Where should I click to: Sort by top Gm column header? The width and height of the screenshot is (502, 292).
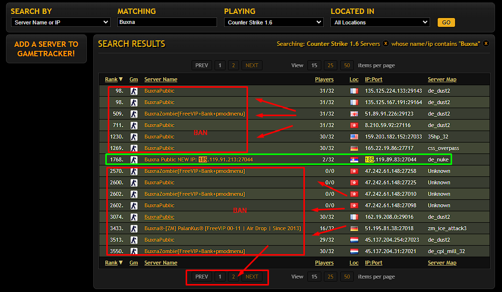(x=134, y=79)
